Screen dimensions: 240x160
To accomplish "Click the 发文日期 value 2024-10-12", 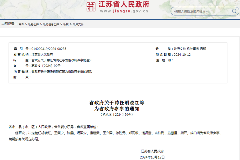I will (182, 54).
